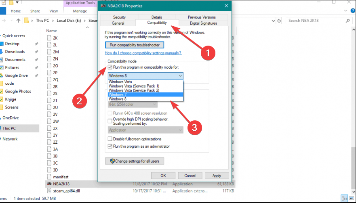
Task: Open the Windows 8 compatibility dropdown
Action: 145,76
